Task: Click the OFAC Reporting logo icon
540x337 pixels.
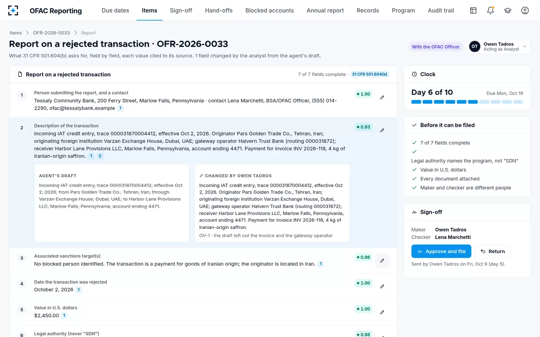Action: pyautogui.click(x=13, y=10)
